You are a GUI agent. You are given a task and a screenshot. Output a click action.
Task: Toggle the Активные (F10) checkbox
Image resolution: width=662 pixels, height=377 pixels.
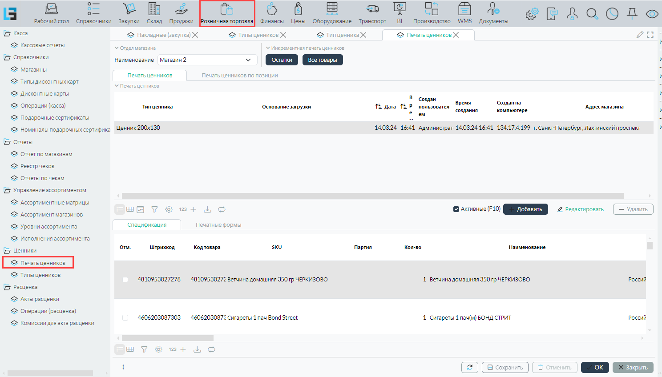tap(456, 209)
